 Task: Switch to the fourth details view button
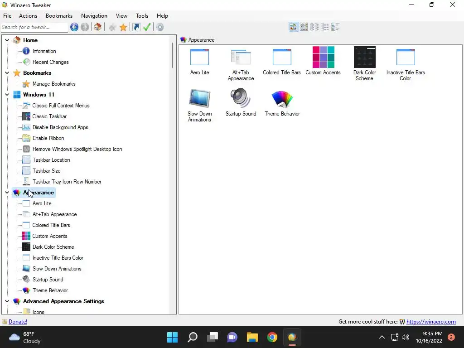[x=324, y=27]
